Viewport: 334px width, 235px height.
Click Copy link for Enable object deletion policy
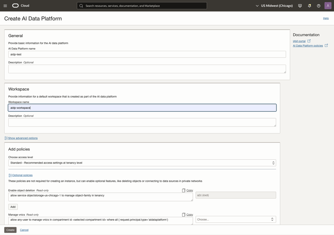point(190,190)
